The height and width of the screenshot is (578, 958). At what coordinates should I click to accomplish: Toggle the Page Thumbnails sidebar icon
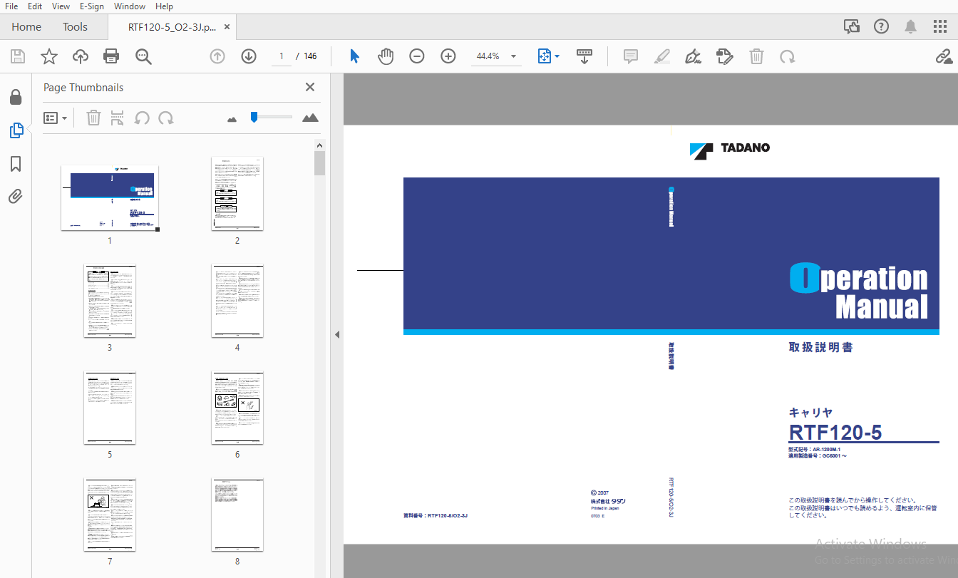(16, 130)
